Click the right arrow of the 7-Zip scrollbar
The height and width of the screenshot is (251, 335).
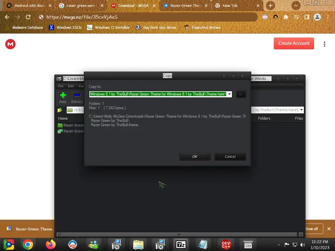[x=301, y=234]
